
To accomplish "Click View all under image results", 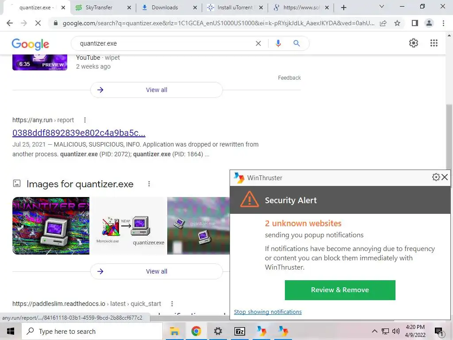I will (x=156, y=271).
